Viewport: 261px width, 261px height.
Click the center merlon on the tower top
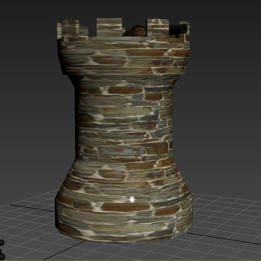(109, 27)
